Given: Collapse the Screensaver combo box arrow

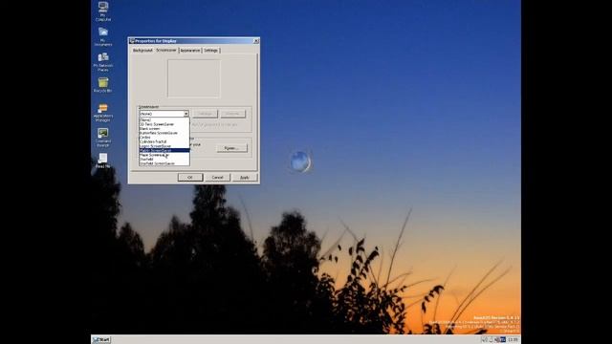Looking at the screenshot, I should (186, 114).
